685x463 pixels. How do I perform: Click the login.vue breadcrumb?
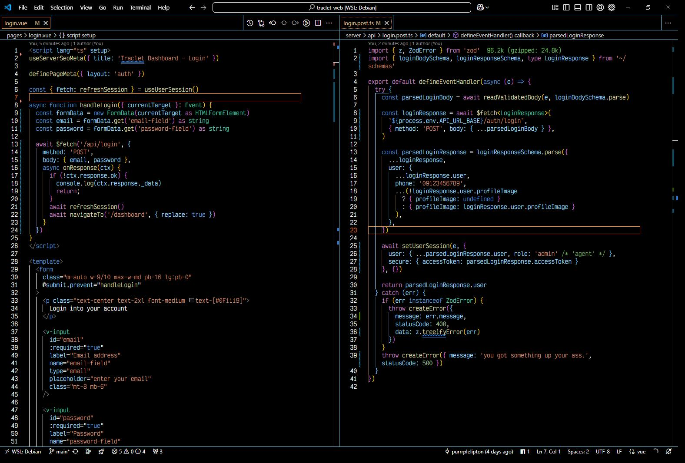pyautogui.click(x=40, y=36)
